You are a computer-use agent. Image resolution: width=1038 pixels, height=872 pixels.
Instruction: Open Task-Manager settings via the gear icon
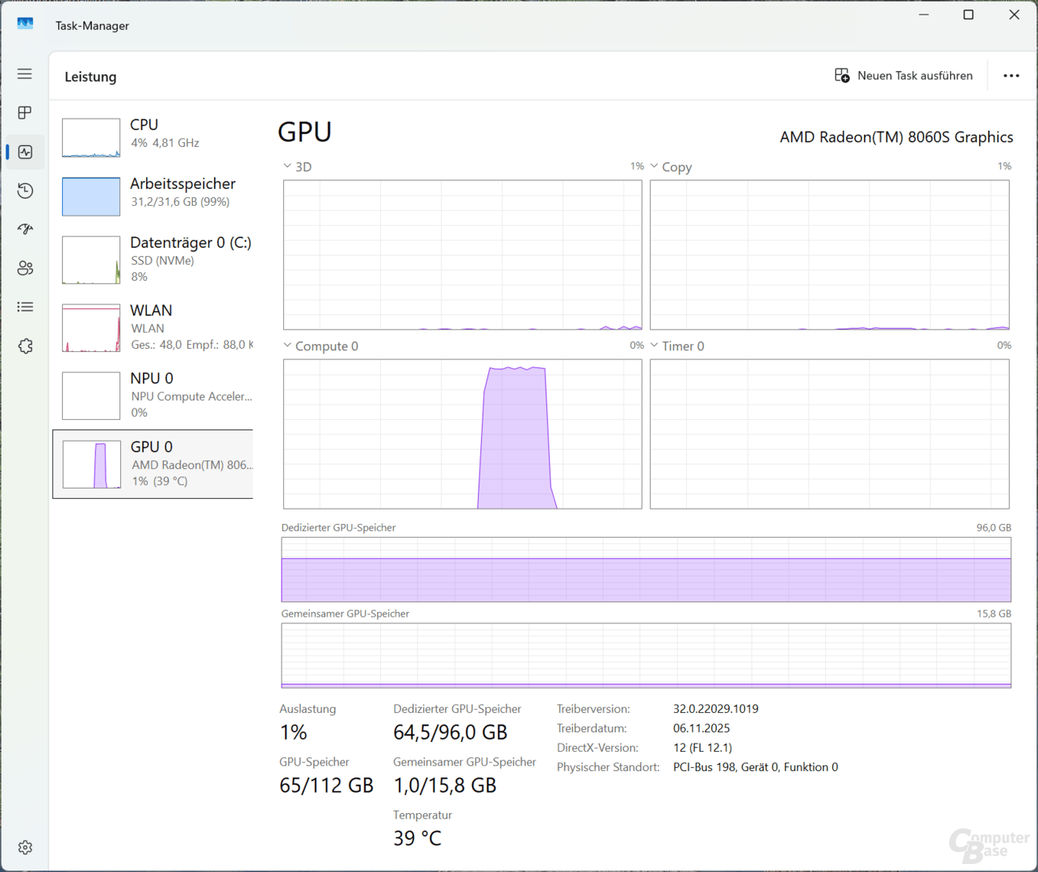click(24, 846)
